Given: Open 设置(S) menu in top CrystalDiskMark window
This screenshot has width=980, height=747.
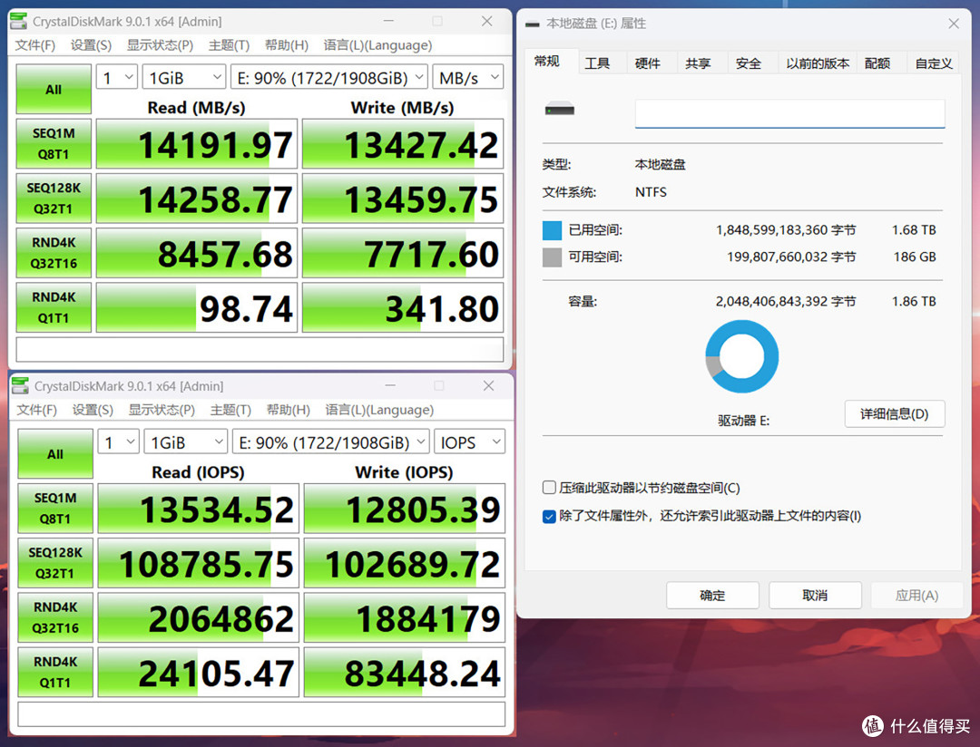Looking at the screenshot, I should [x=92, y=45].
